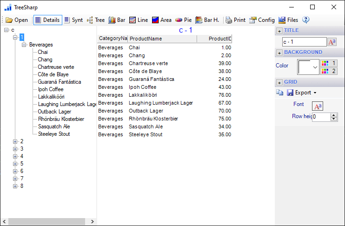Collapse the BACKGROUND section
The width and height of the screenshot is (345, 226).
click(x=279, y=53)
